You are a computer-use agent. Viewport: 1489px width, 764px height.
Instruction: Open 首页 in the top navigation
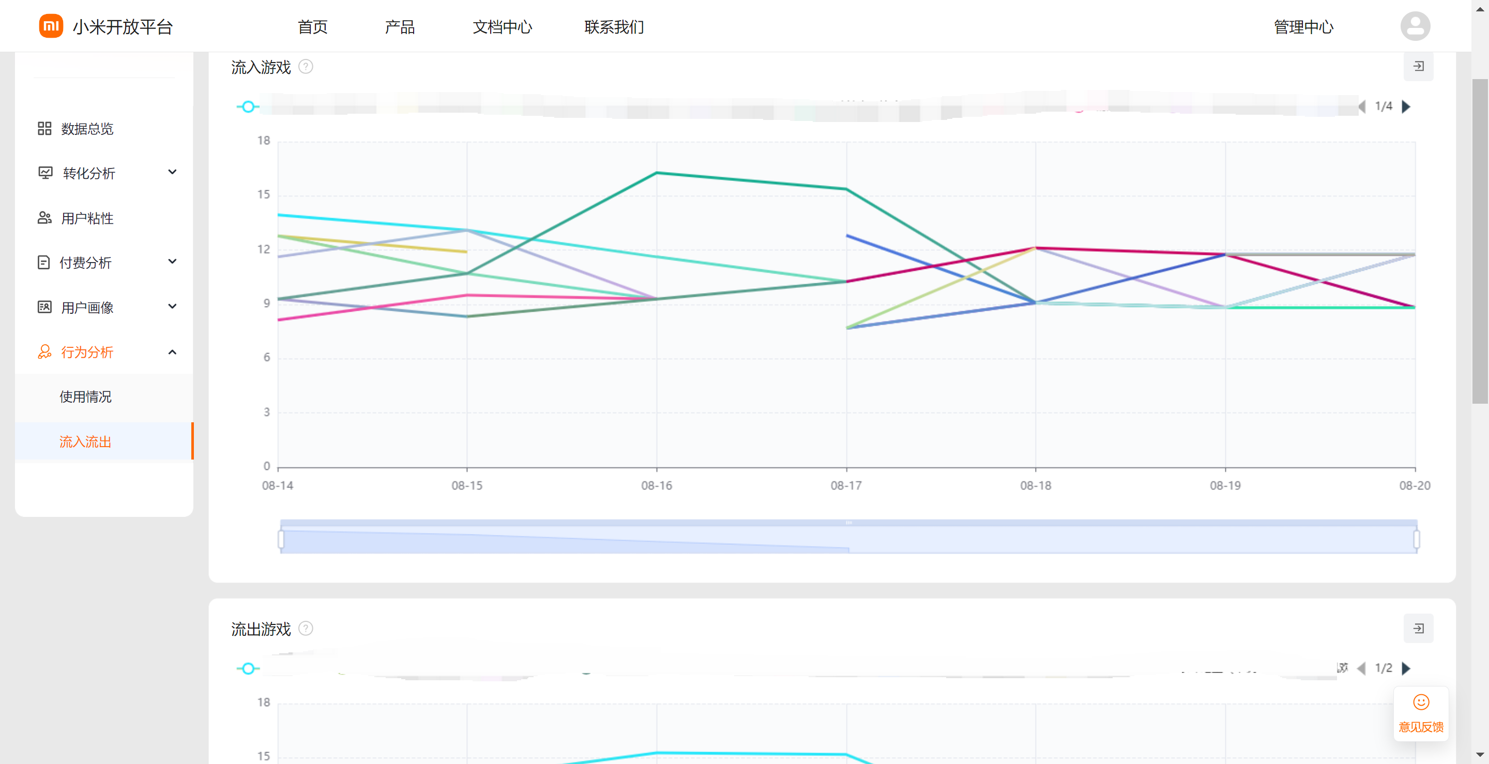click(313, 27)
